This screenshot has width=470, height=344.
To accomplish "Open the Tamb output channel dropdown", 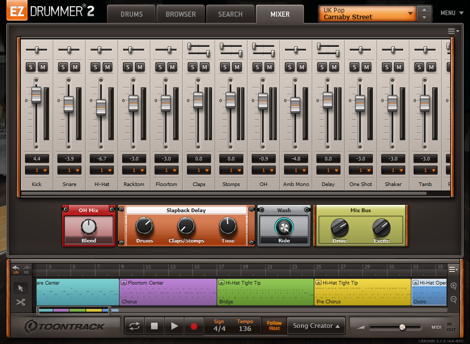I will click(425, 170).
